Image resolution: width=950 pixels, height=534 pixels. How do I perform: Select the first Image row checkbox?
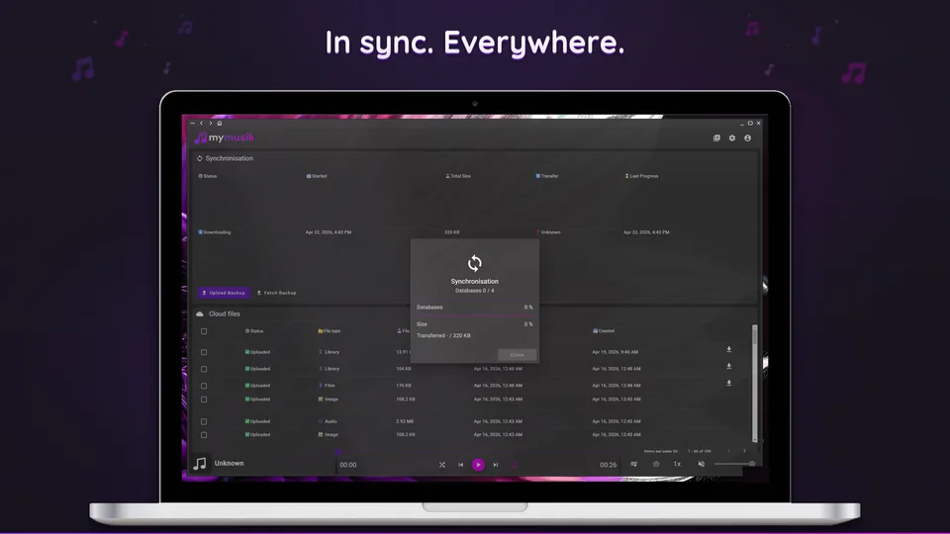click(x=204, y=400)
